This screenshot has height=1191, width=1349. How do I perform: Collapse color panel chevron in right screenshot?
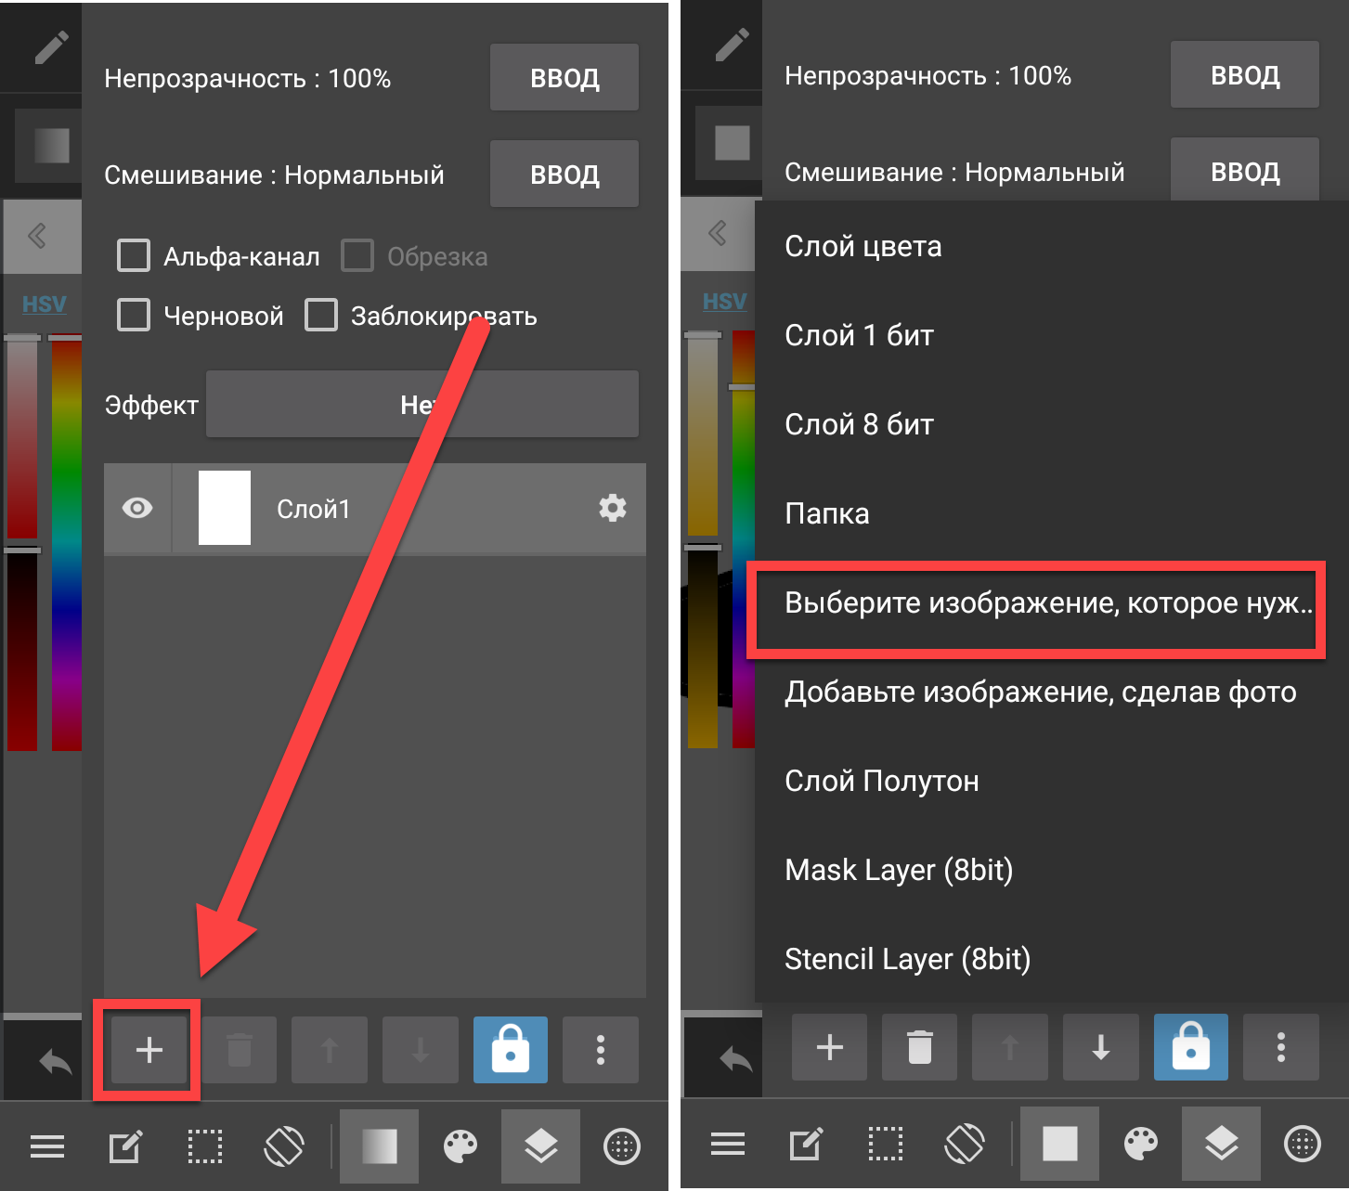718,233
